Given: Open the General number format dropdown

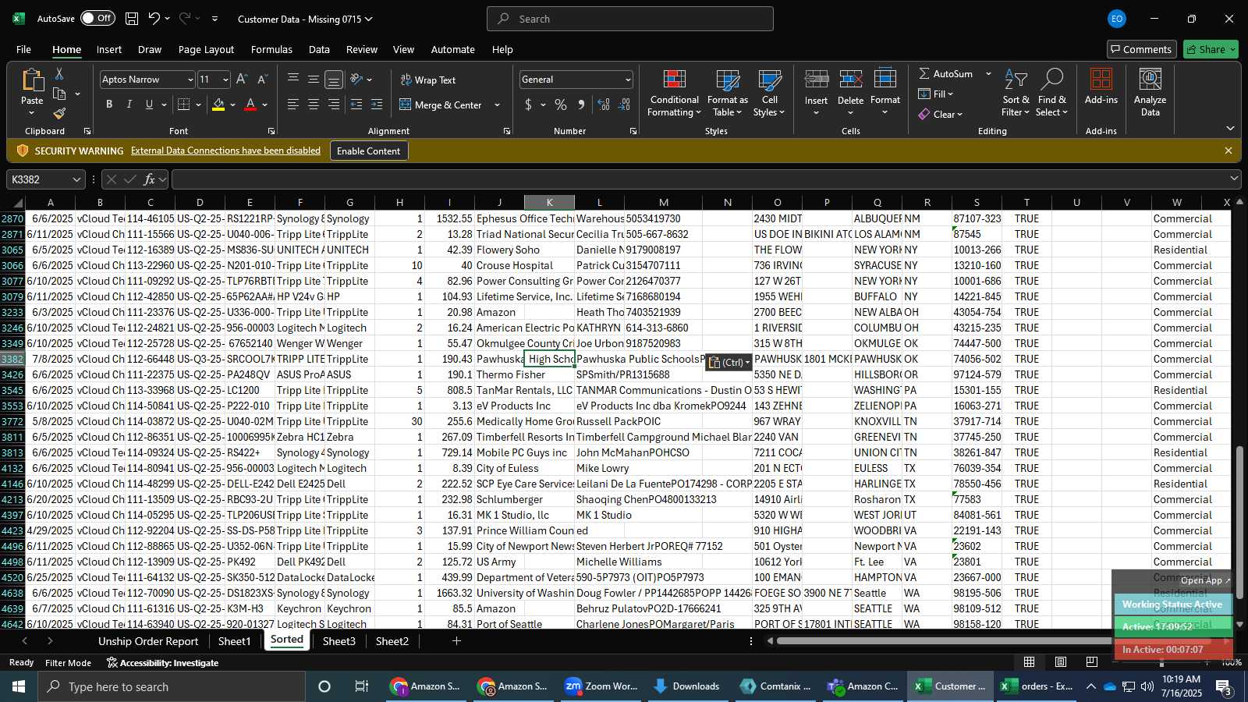Looking at the screenshot, I should coord(628,80).
